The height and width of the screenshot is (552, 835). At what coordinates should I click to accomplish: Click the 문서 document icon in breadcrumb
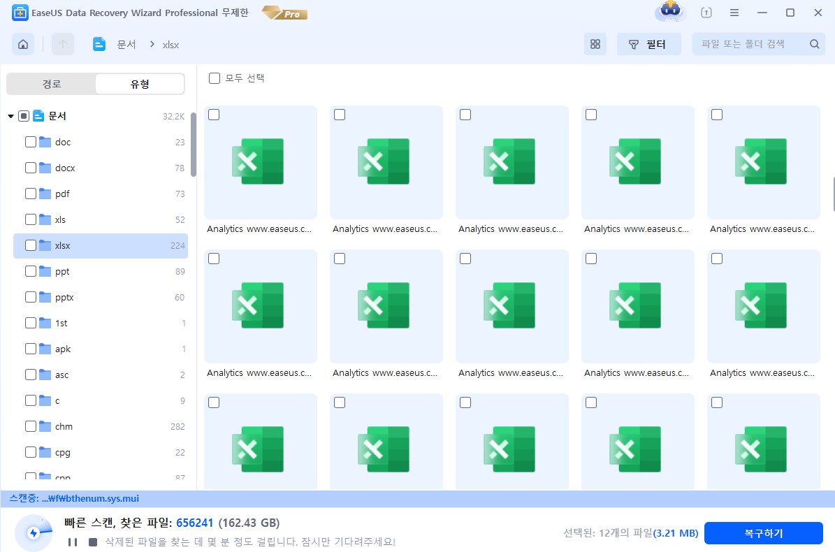[x=99, y=44]
